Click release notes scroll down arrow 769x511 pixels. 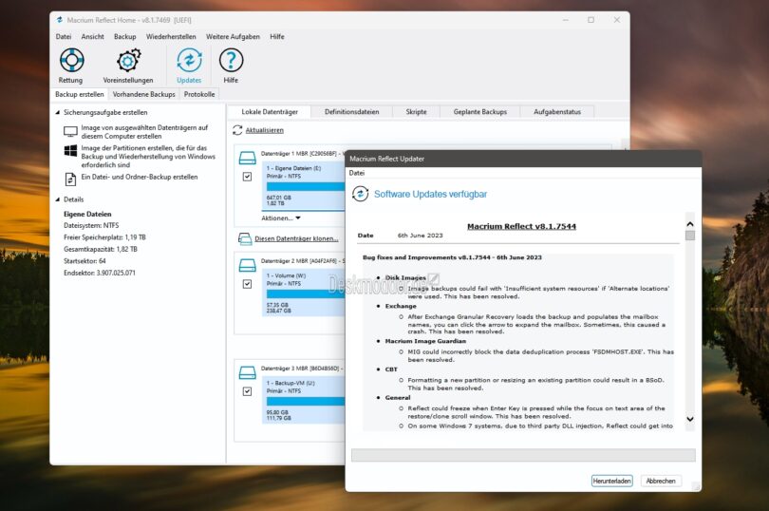[690, 419]
